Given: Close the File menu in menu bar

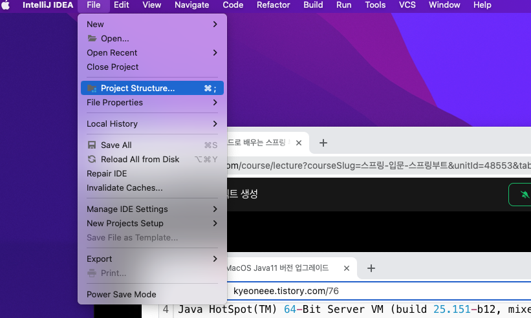Looking at the screenshot, I should click(x=94, y=5).
